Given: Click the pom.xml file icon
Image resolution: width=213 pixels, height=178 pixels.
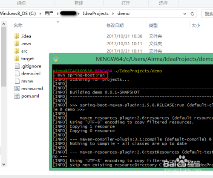Looking at the screenshot, I should 17,96.
